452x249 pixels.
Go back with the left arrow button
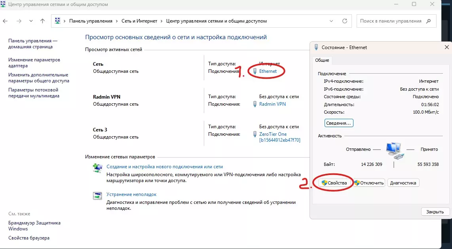(5, 21)
